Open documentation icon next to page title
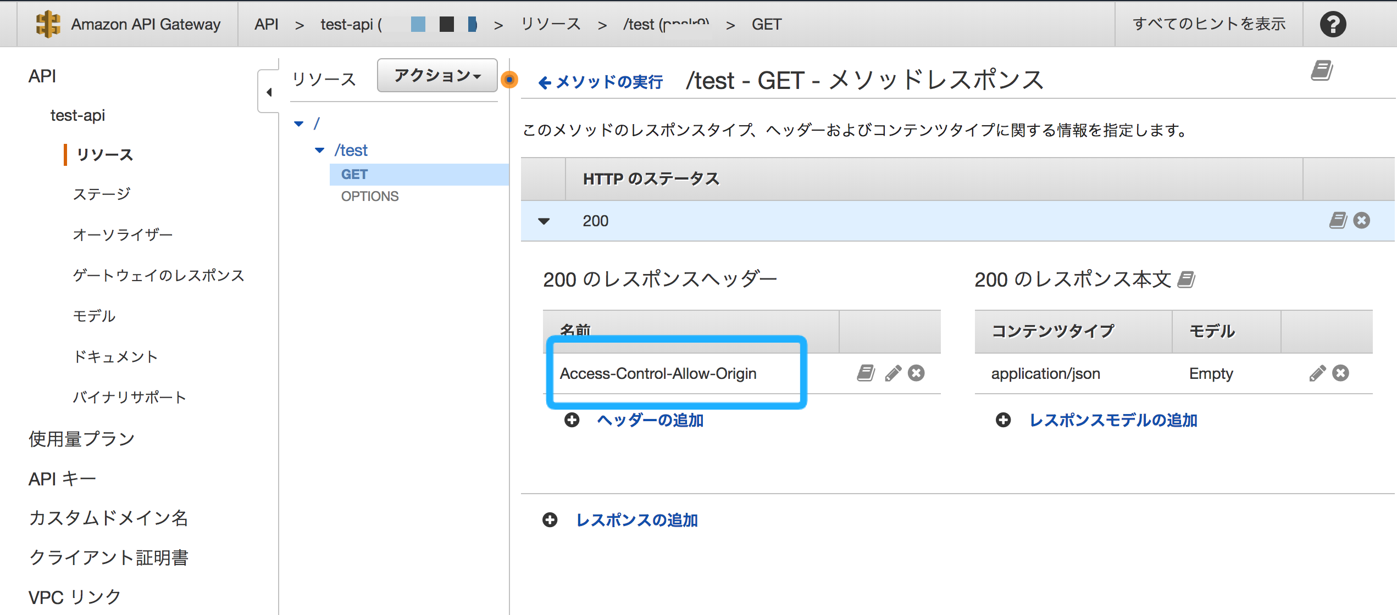The width and height of the screenshot is (1397, 615). [1322, 71]
